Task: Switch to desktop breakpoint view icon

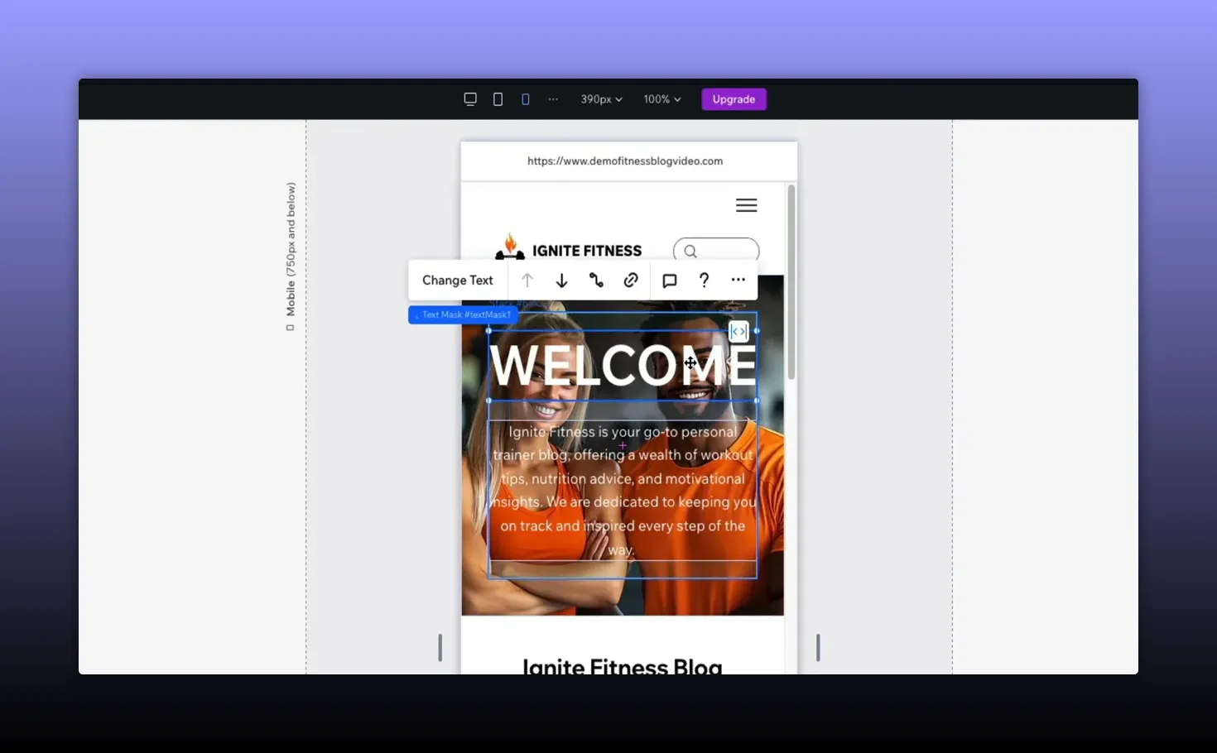Action: [470, 99]
